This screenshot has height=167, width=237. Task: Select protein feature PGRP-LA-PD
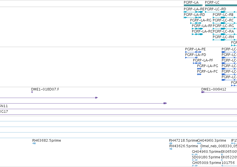[x=191, y=58]
